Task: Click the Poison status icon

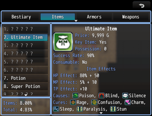Action: [75, 95]
